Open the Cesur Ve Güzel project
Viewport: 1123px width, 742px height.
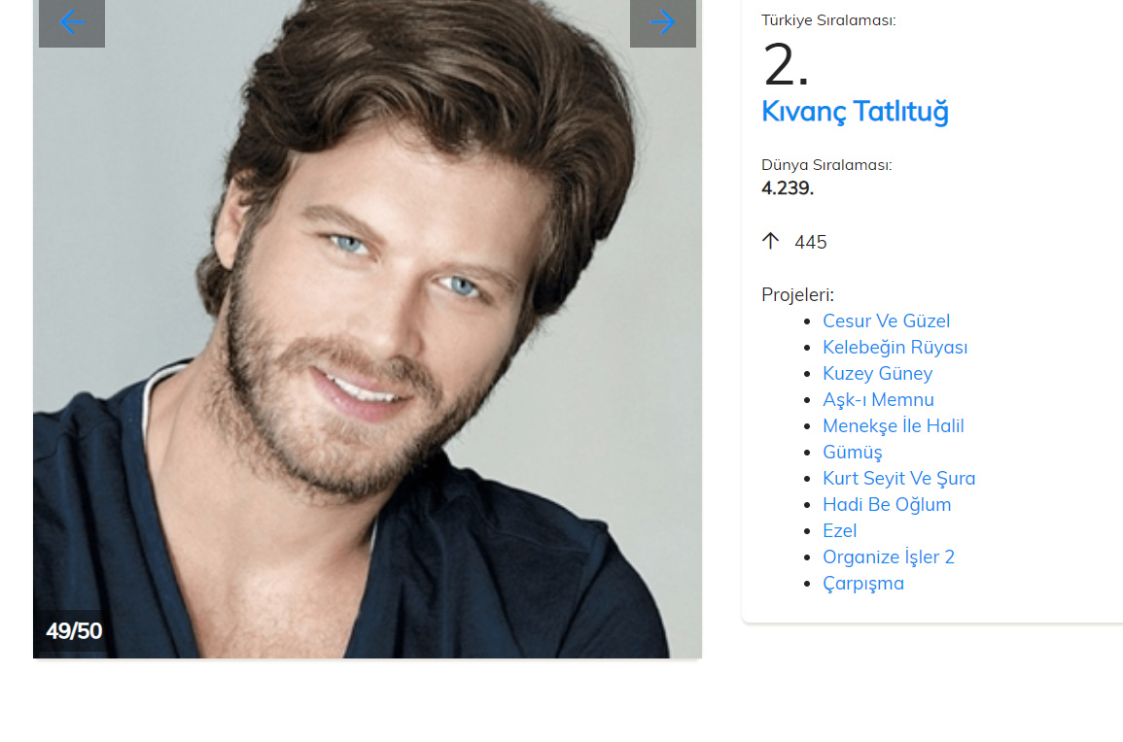pos(886,321)
